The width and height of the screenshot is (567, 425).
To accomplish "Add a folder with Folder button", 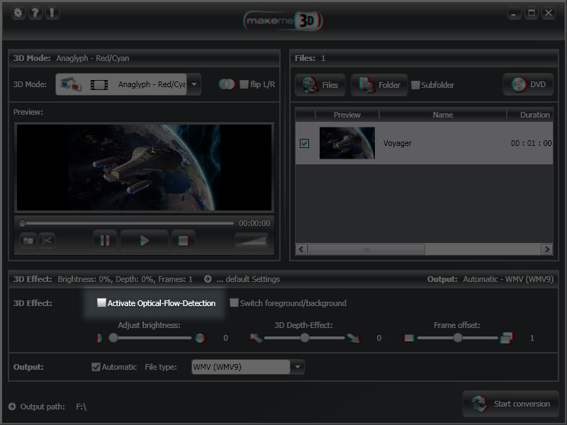I will tap(379, 85).
